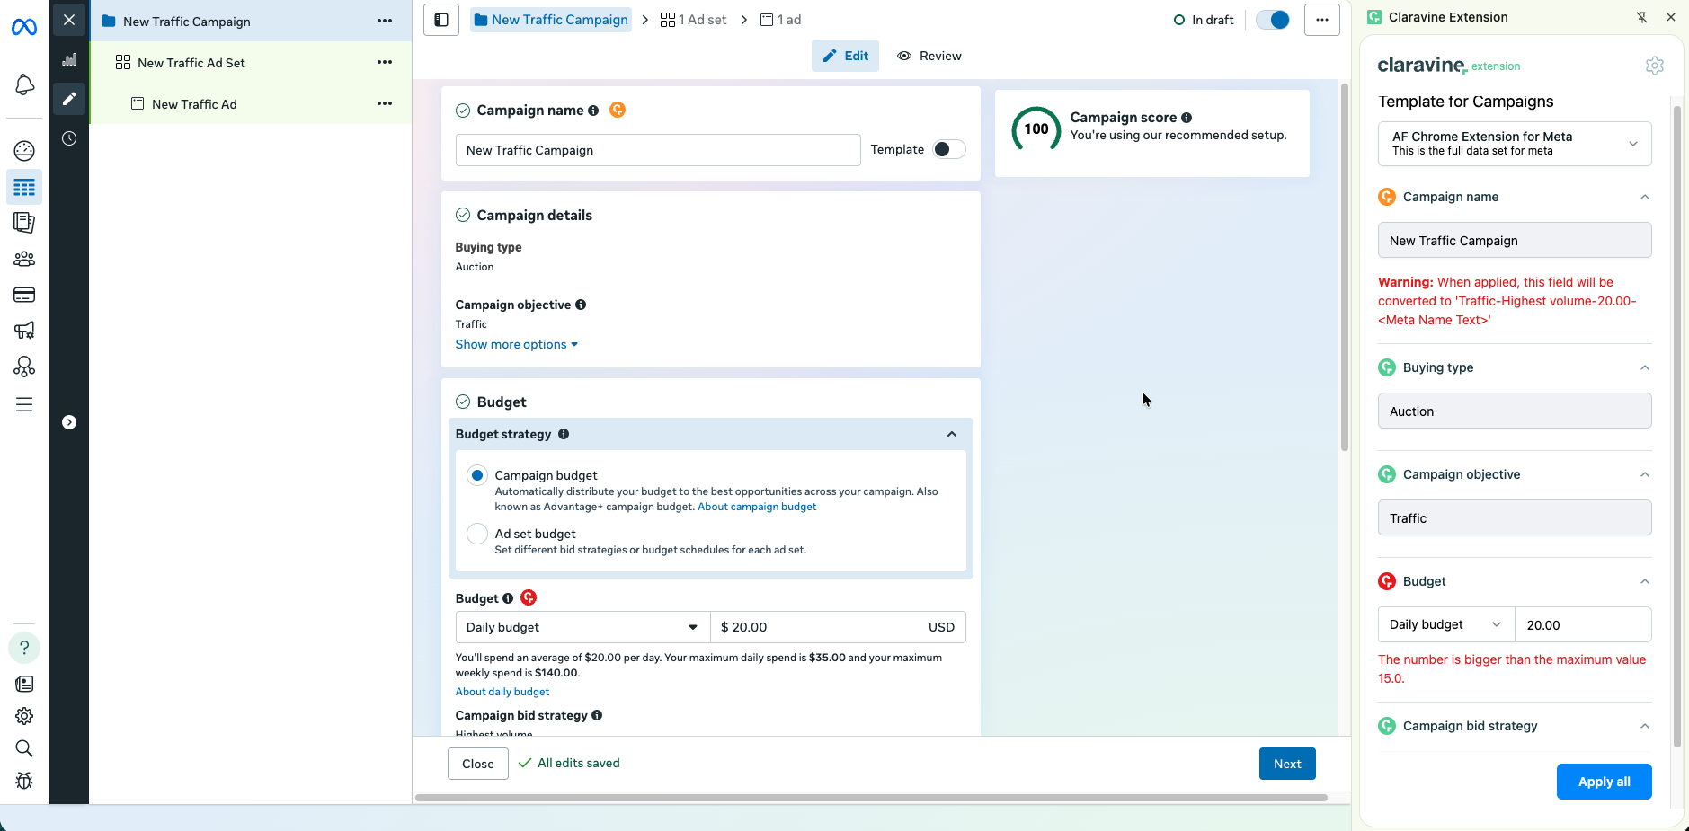Unpin the Claravine Extension panel
The height and width of the screenshot is (831, 1689).
coord(1642,17)
